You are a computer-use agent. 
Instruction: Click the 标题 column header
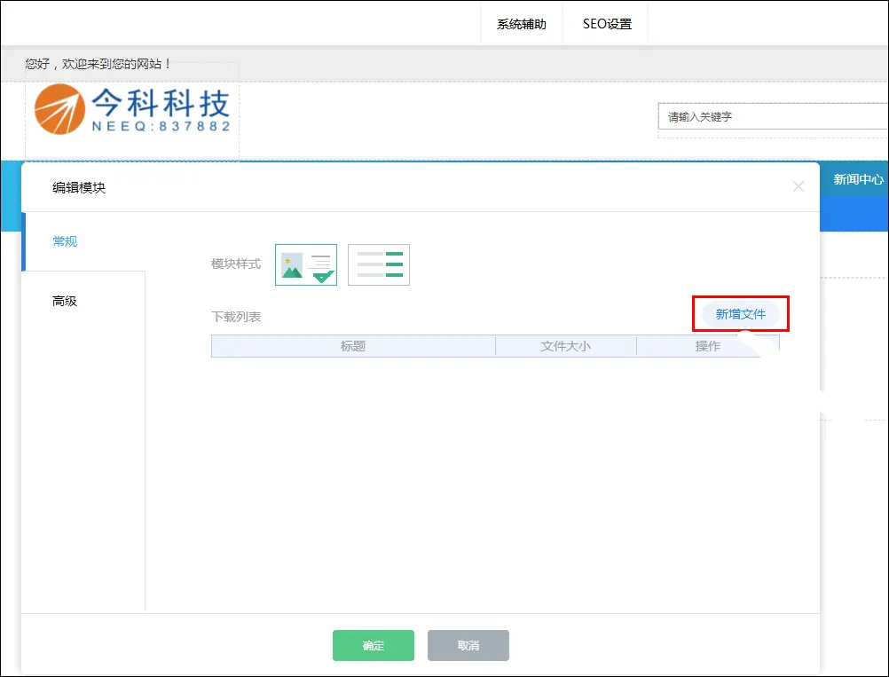(353, 346)
